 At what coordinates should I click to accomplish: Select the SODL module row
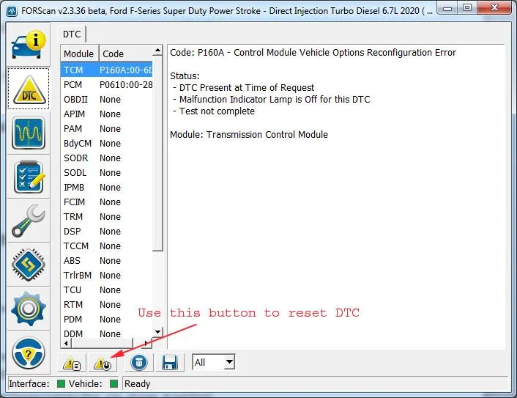(x=106, y=172)
